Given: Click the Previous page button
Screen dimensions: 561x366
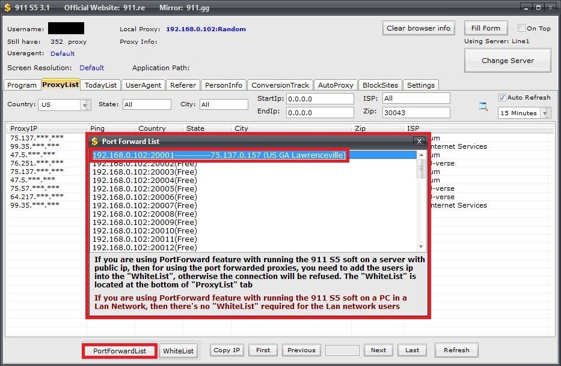Looking at the screenshot, I should 301,350.
